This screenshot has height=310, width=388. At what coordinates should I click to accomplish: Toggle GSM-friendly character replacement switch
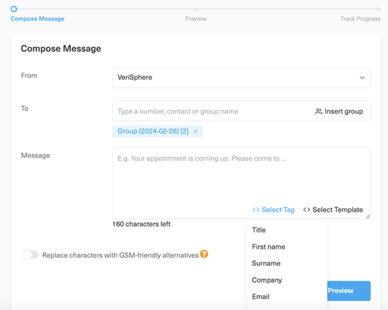tap(30, 255)
